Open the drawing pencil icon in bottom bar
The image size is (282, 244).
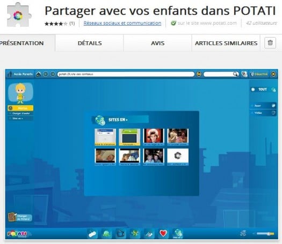pyautogui.click(x=149, y=234)
